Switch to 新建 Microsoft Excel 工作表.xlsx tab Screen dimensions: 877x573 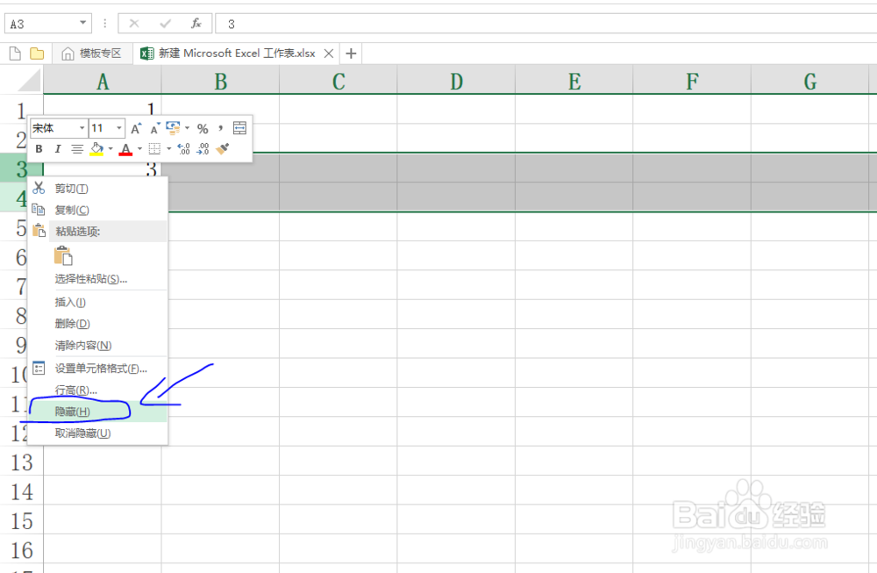click(237, 54)
